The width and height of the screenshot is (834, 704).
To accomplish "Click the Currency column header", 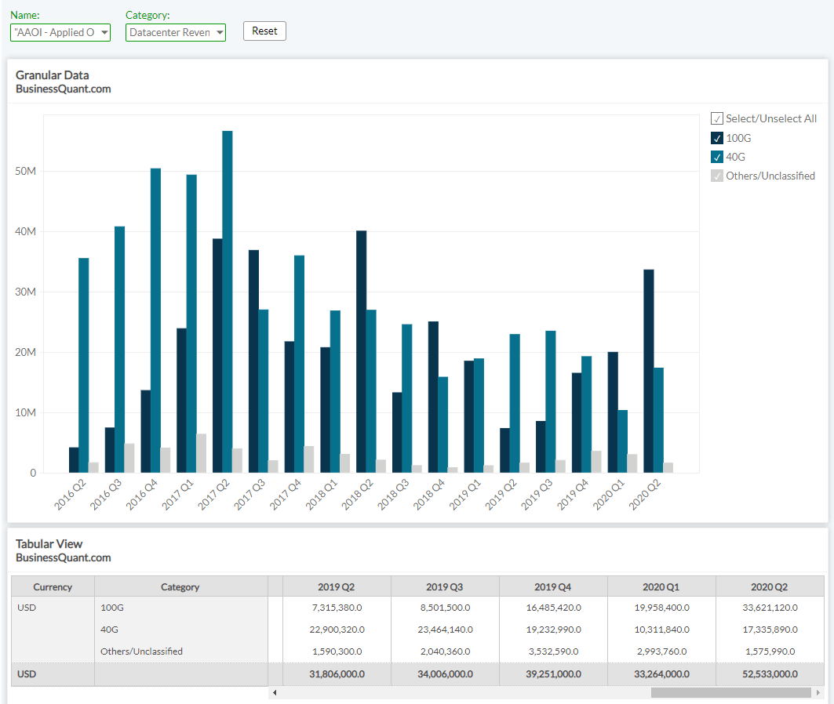I will coord(53,586).
